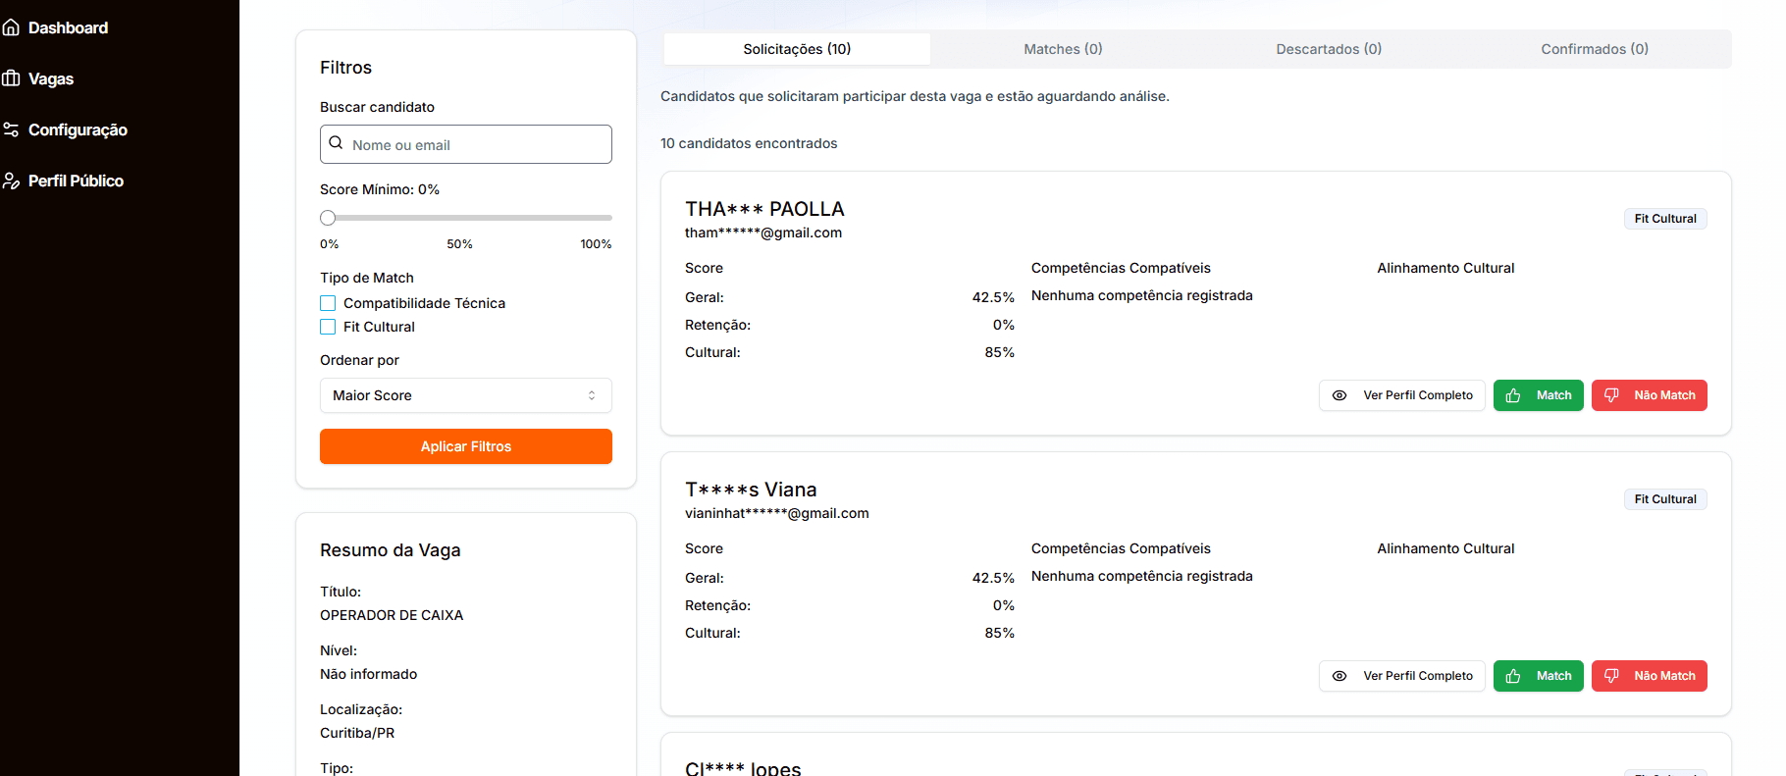
Task: Select the Confirmados (0) tab
Action: (x=1595, y=49)
